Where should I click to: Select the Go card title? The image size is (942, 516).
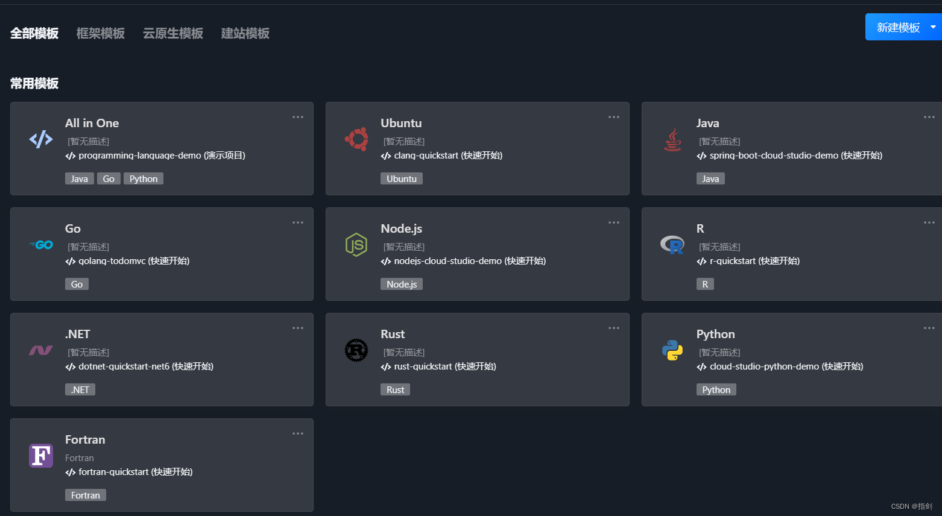(x=73, y=228)
